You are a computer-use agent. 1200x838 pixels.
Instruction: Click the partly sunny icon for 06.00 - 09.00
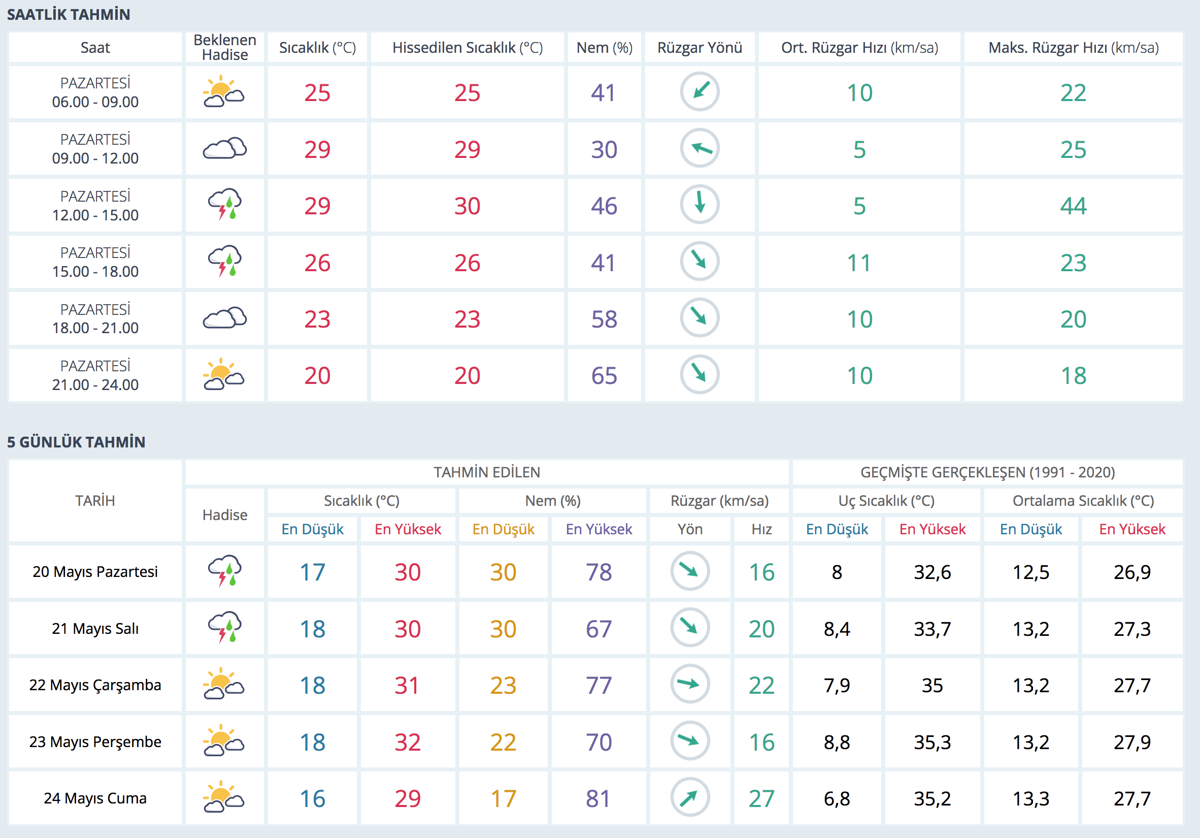point(224,92)
